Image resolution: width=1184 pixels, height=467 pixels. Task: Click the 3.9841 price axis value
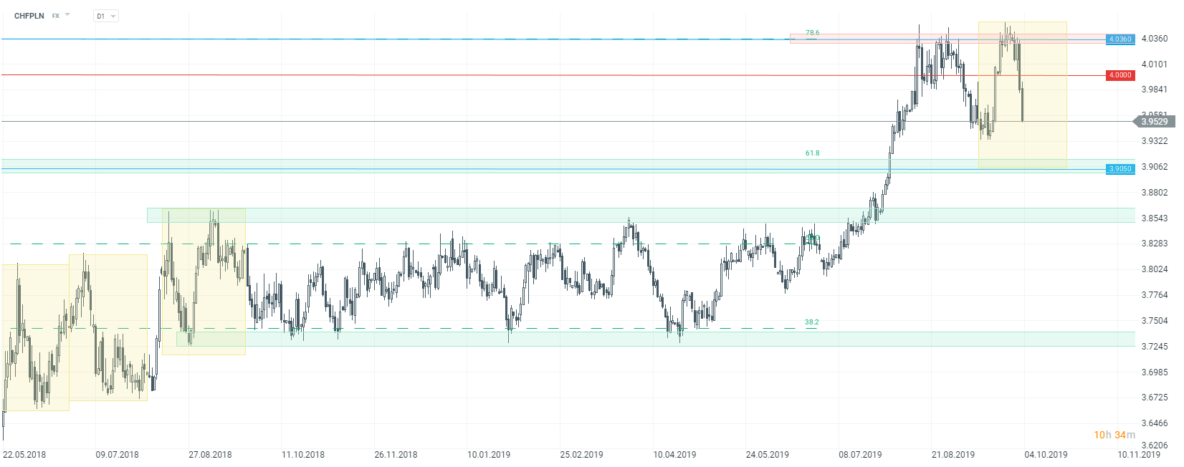[x=1155, y=90]
